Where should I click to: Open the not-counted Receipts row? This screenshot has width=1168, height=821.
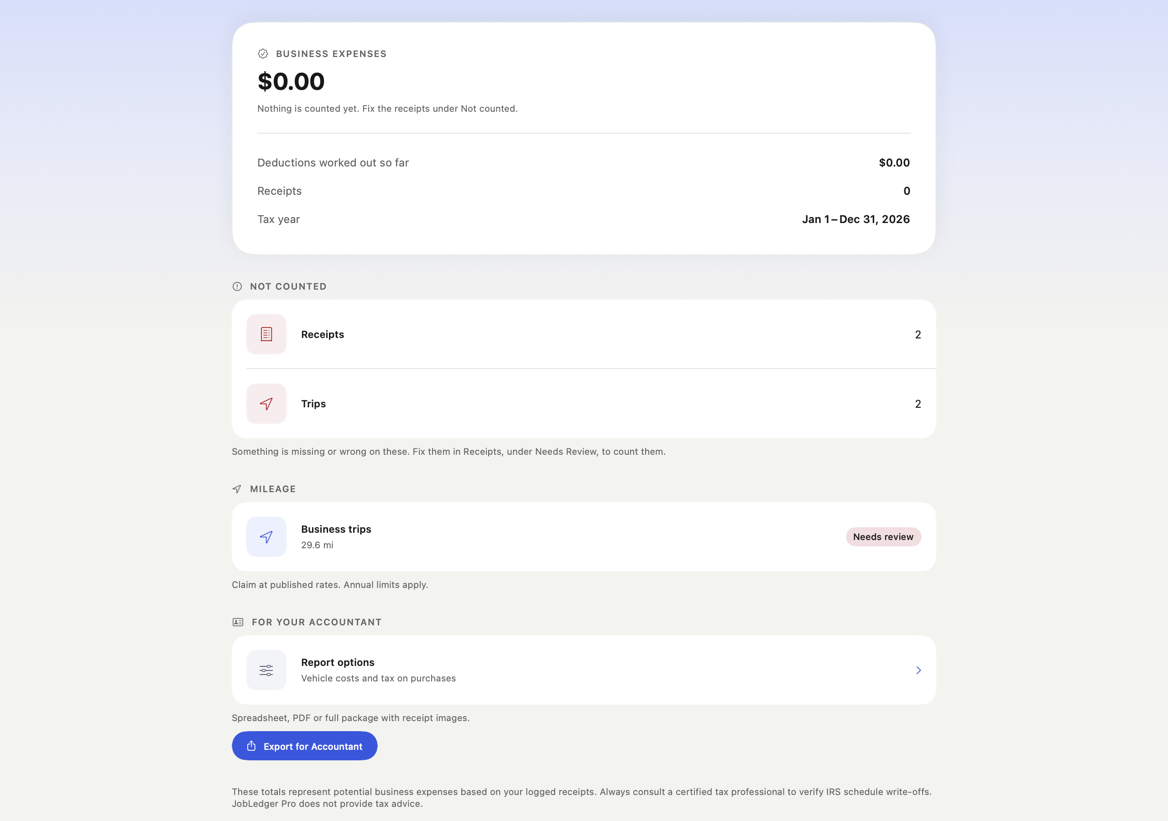[x=584, y=334]
